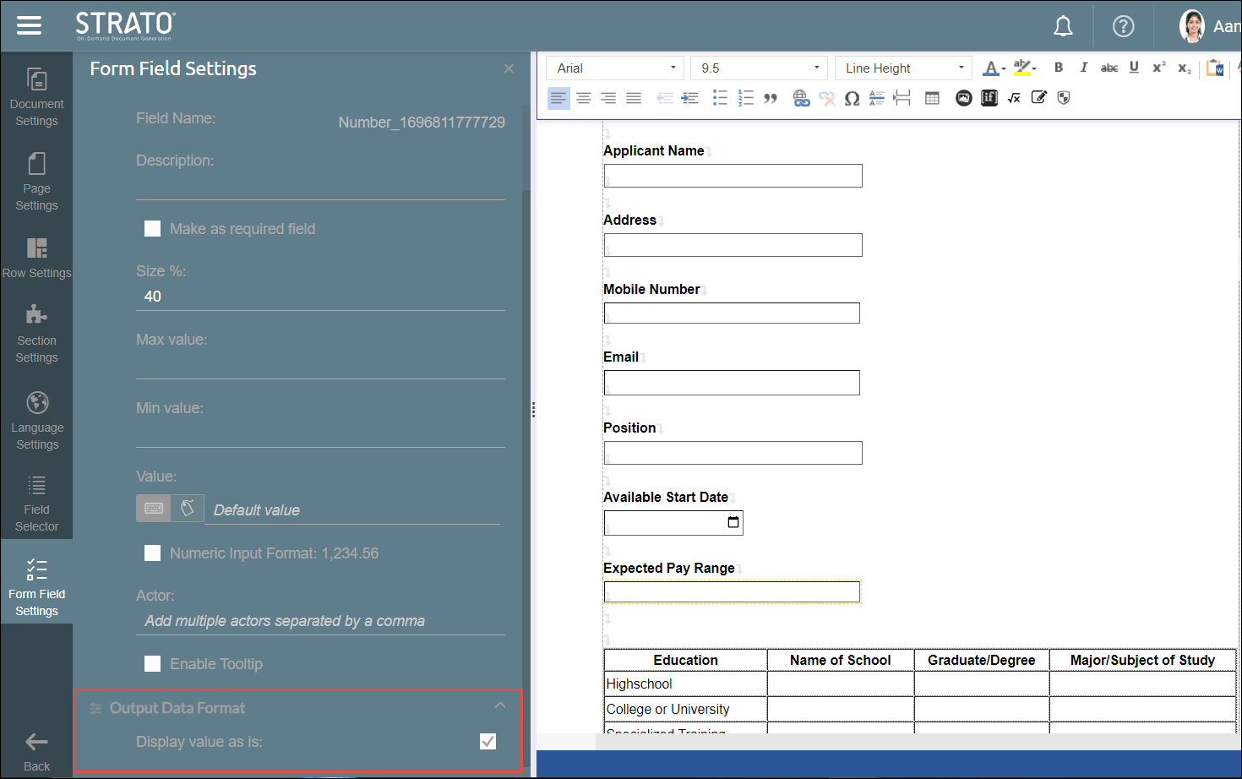Uncheck Display value as is
This screenshot has width=1242, height=779.
point(488,742)
